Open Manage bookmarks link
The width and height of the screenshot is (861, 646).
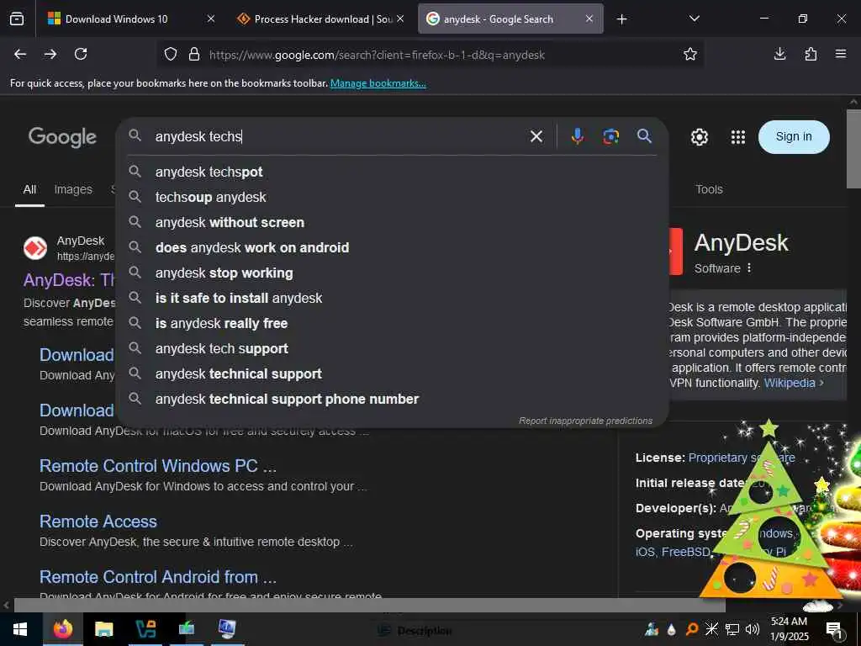tap(378, 83)
